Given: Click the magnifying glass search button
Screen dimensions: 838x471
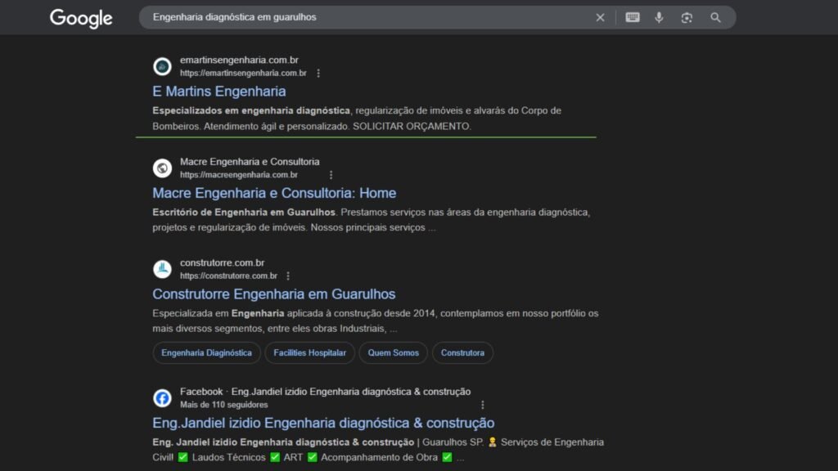Looking at the screenshot, I should click(715, 17).
